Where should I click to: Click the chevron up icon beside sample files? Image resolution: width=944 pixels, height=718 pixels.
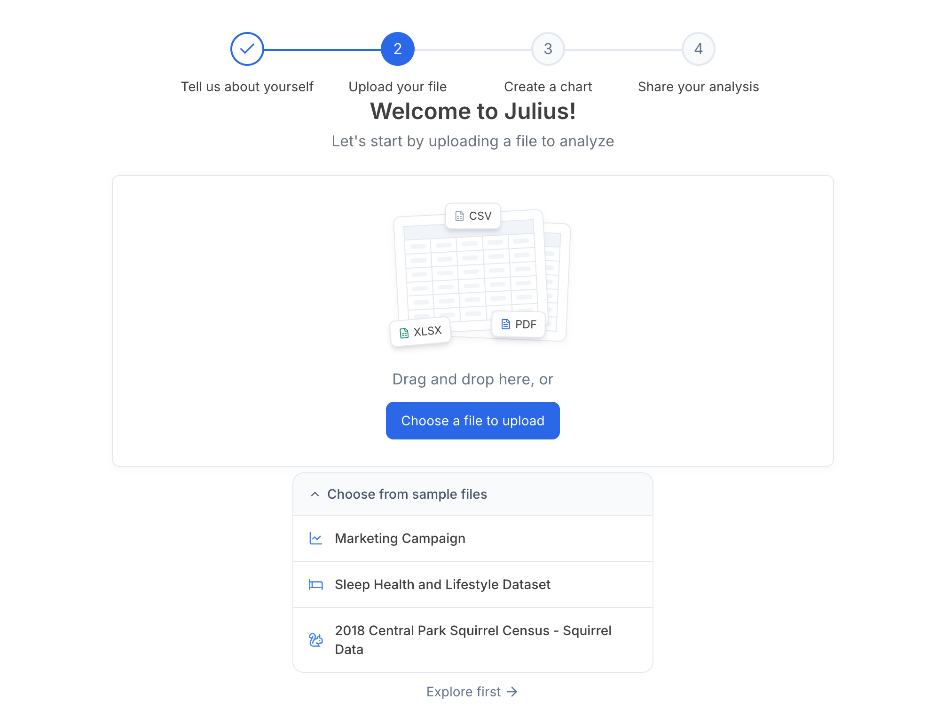315,494
